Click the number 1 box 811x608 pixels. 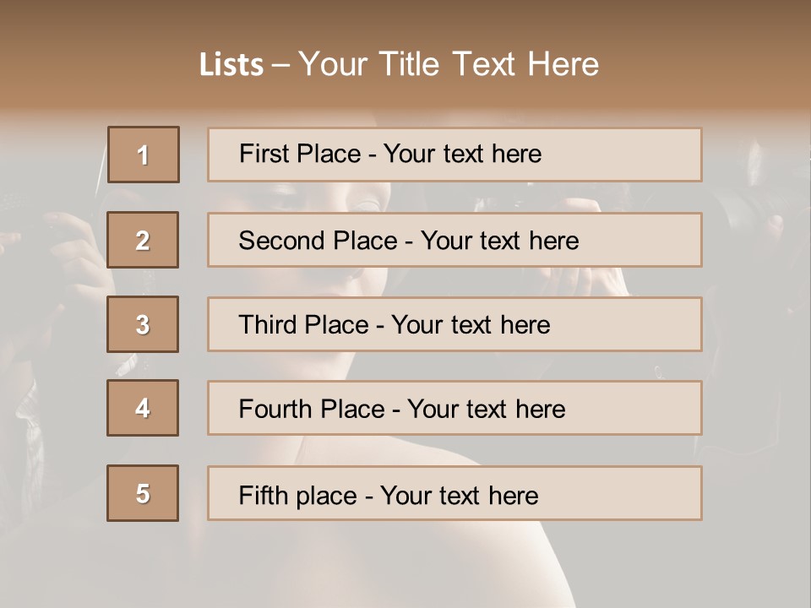(143, 155)
